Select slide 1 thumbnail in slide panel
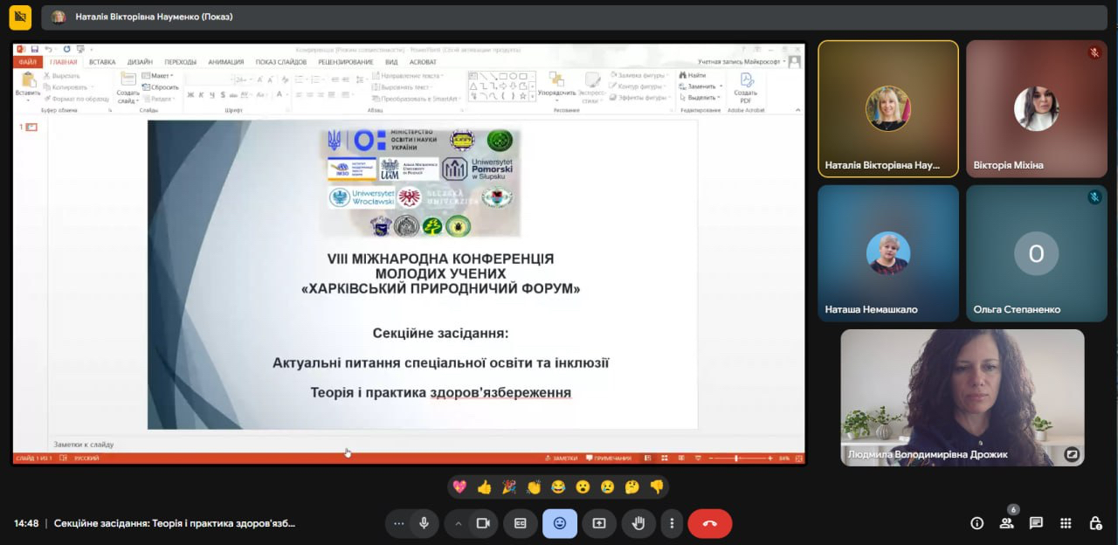 click(31, 127)
